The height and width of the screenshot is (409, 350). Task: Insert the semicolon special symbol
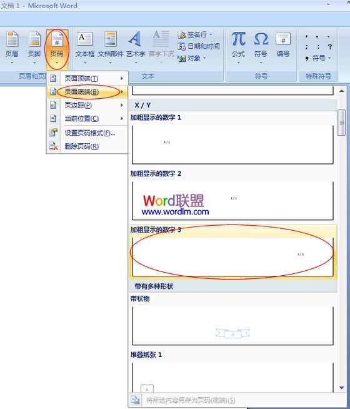(307, 47)
